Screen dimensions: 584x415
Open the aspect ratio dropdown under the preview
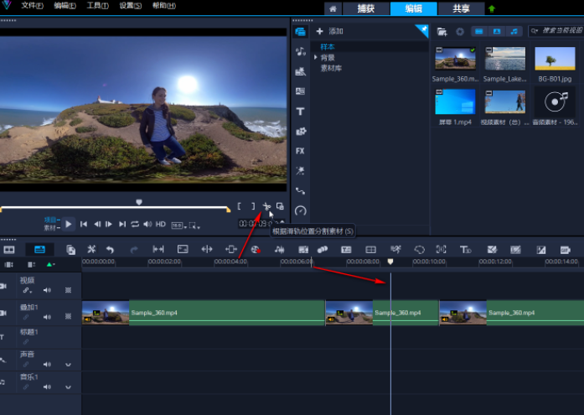tap(179, 225)
